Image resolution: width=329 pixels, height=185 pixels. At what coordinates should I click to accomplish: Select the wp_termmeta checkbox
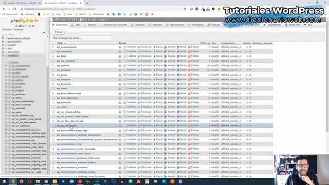coord(53,84)
